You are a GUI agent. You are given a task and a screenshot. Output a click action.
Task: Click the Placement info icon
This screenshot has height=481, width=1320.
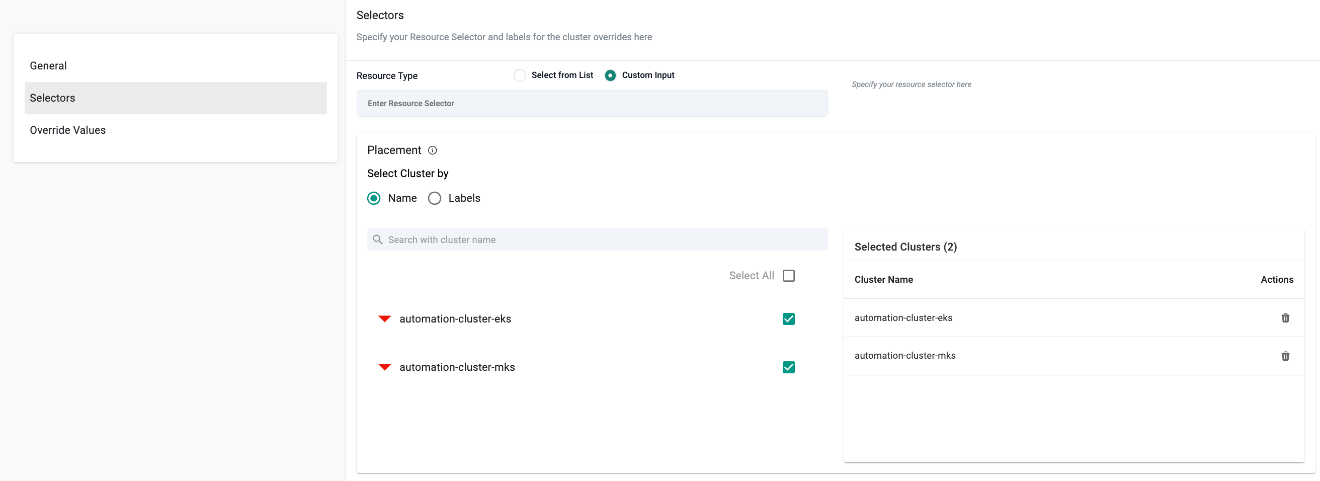[x=433, y=150]
